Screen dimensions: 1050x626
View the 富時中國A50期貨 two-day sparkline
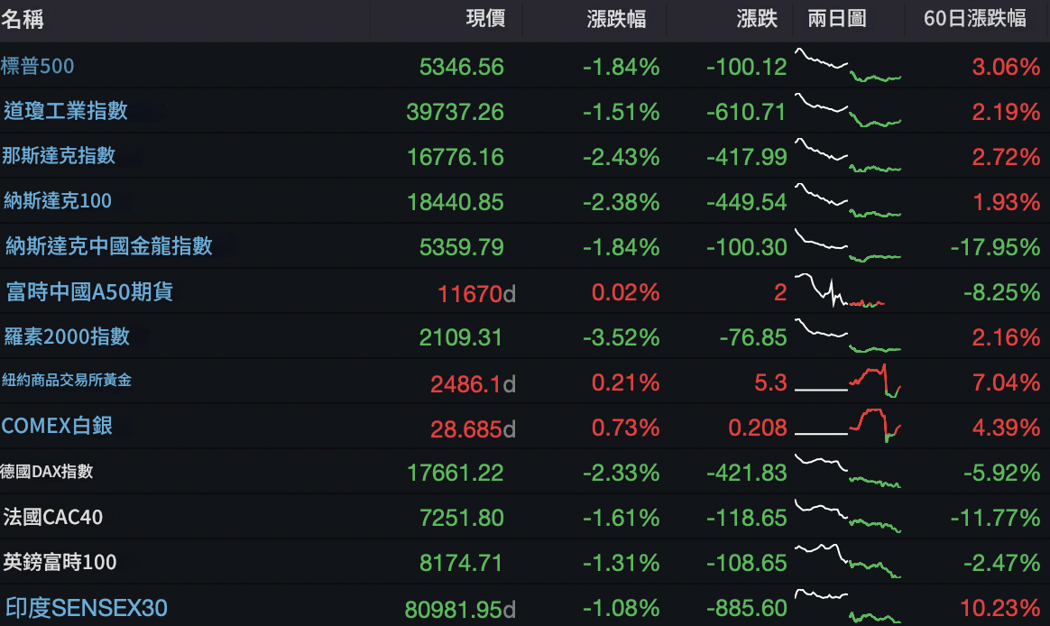(x=840, y=290)
